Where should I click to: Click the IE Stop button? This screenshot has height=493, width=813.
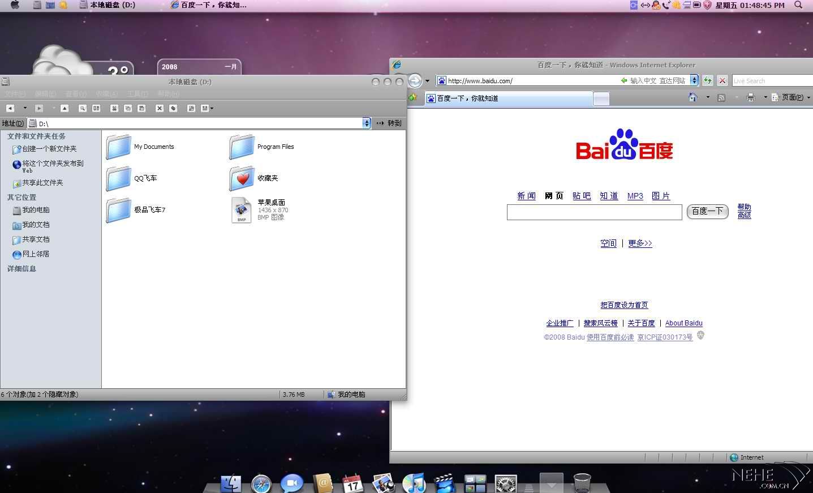click(x=722, y=80)
